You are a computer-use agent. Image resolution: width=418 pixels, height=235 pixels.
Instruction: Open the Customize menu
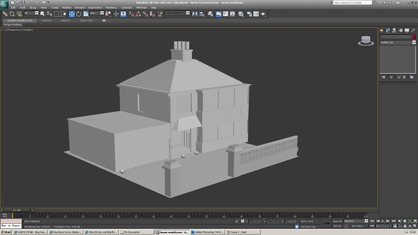point(127,7)
